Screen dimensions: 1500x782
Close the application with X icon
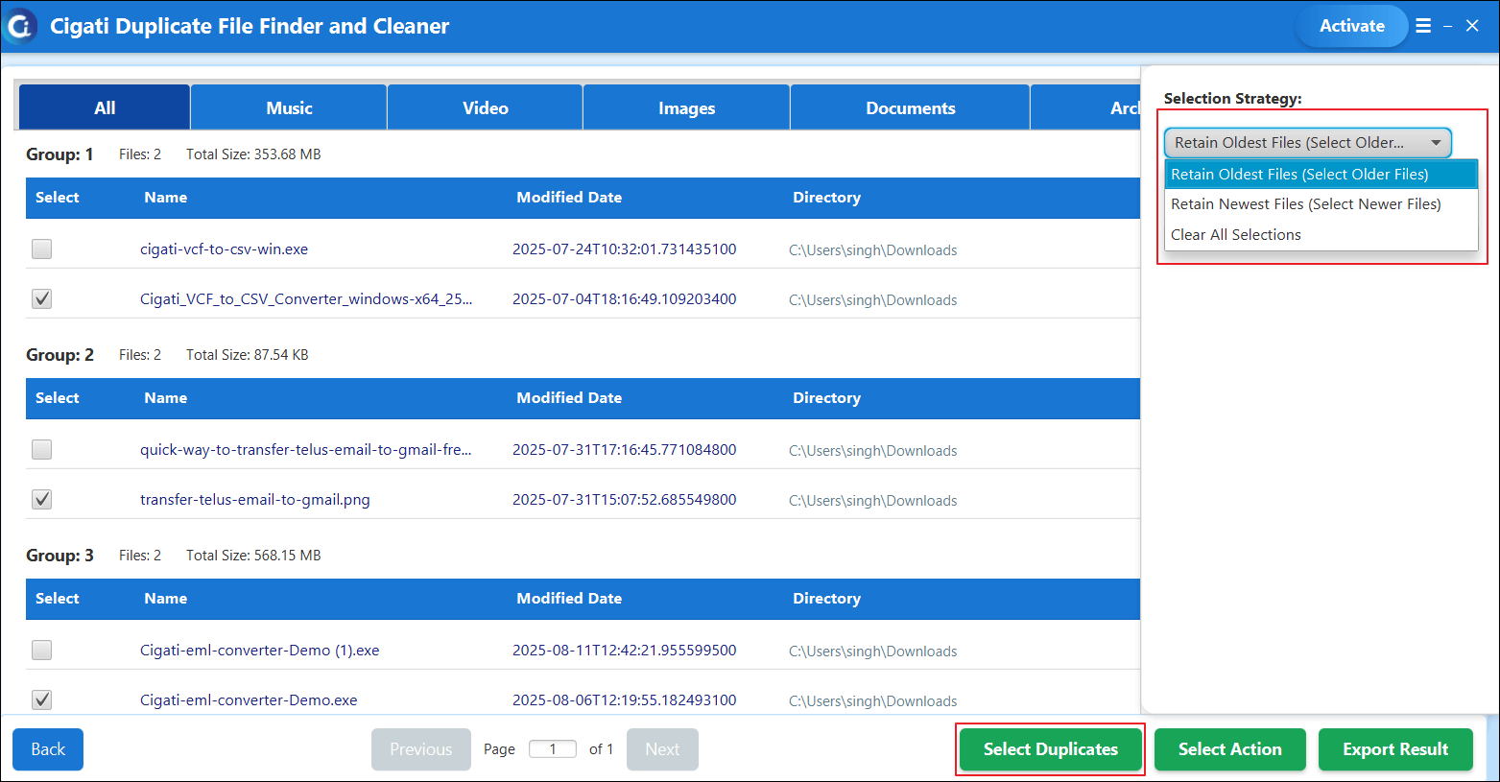pyautogui.click(x=1472, y=26)
